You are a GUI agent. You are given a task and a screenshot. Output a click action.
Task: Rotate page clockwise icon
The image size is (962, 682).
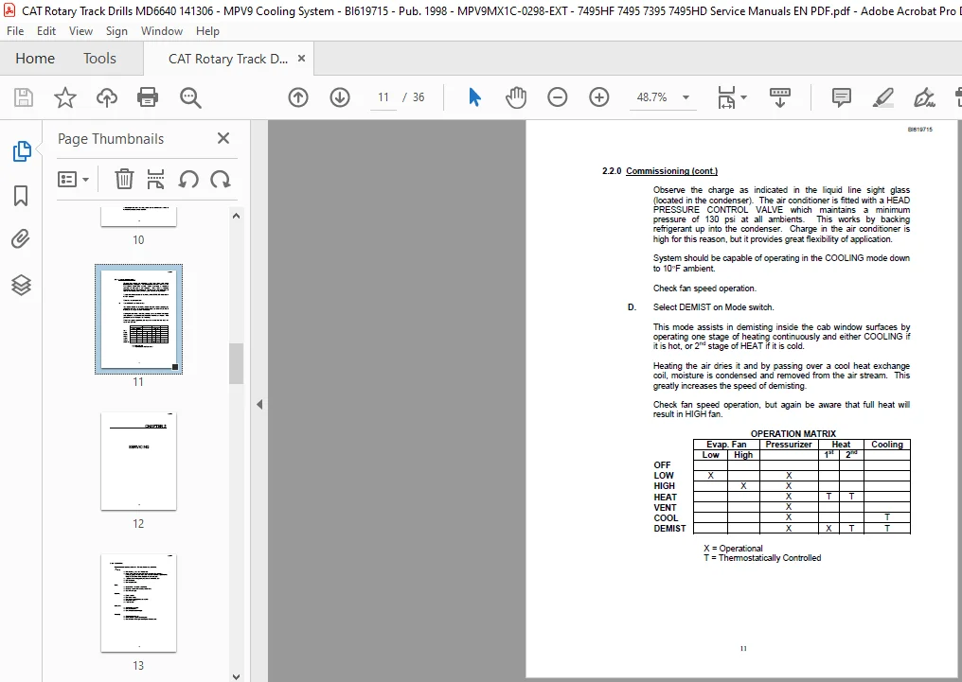pos(221,180)
